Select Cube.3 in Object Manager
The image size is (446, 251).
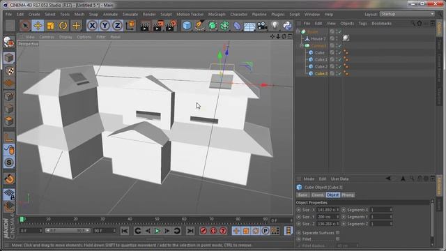point(321,73)
